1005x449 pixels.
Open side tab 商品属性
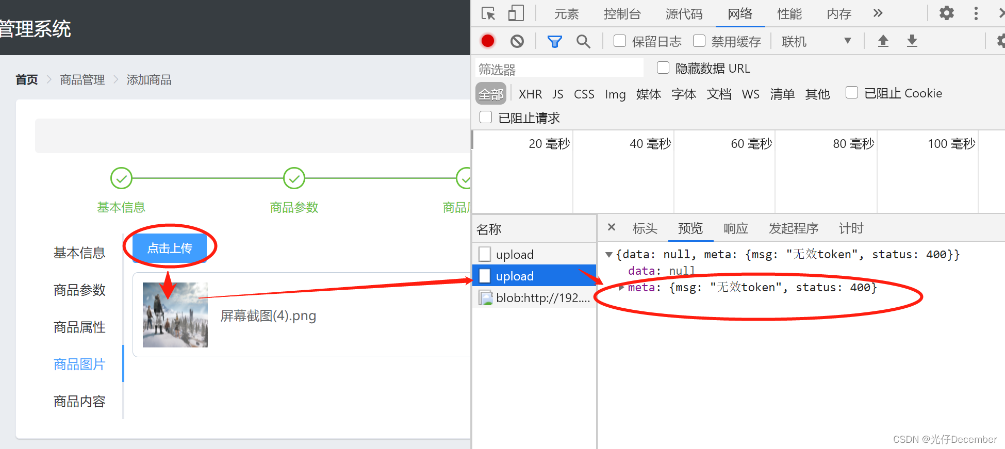click(79, 327)
